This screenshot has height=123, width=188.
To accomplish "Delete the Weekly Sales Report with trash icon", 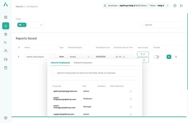I will (x=176, y=57).
